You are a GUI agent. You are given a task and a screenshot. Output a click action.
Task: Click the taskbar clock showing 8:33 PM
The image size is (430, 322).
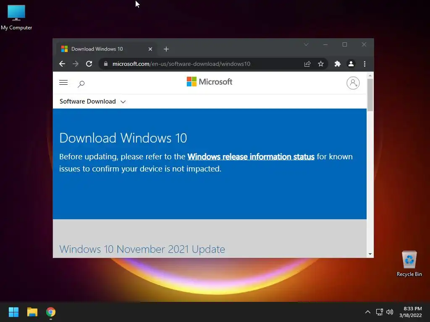411,312
